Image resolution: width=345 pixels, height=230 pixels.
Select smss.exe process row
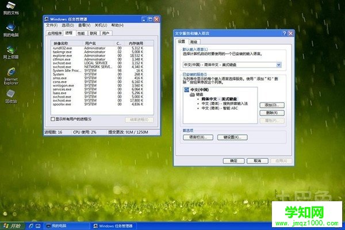(98, 78)
